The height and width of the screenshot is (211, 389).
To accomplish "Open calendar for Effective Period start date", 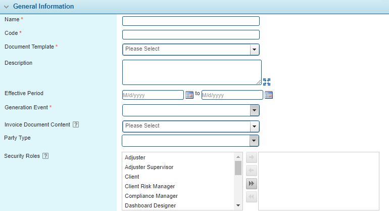I will point(189,95).
